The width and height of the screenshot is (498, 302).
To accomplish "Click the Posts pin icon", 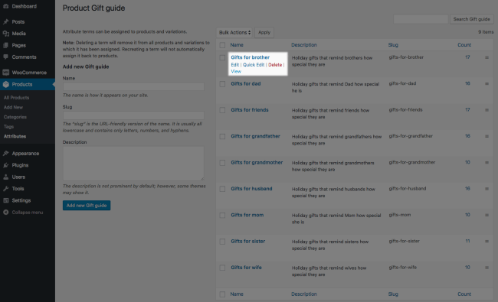I will tap(5, 21).
